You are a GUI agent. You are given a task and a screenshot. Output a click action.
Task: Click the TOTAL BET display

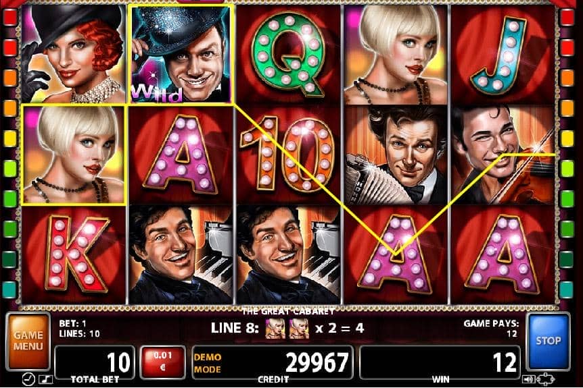(x=95, y=362)
